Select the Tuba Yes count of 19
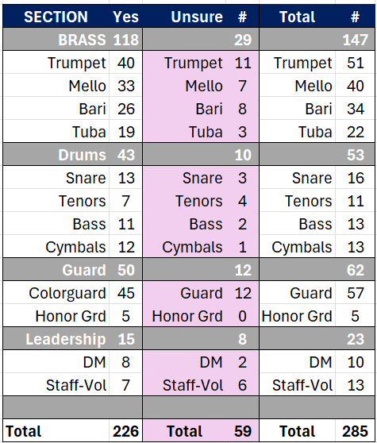377x443 pixels. click(125, 132)
